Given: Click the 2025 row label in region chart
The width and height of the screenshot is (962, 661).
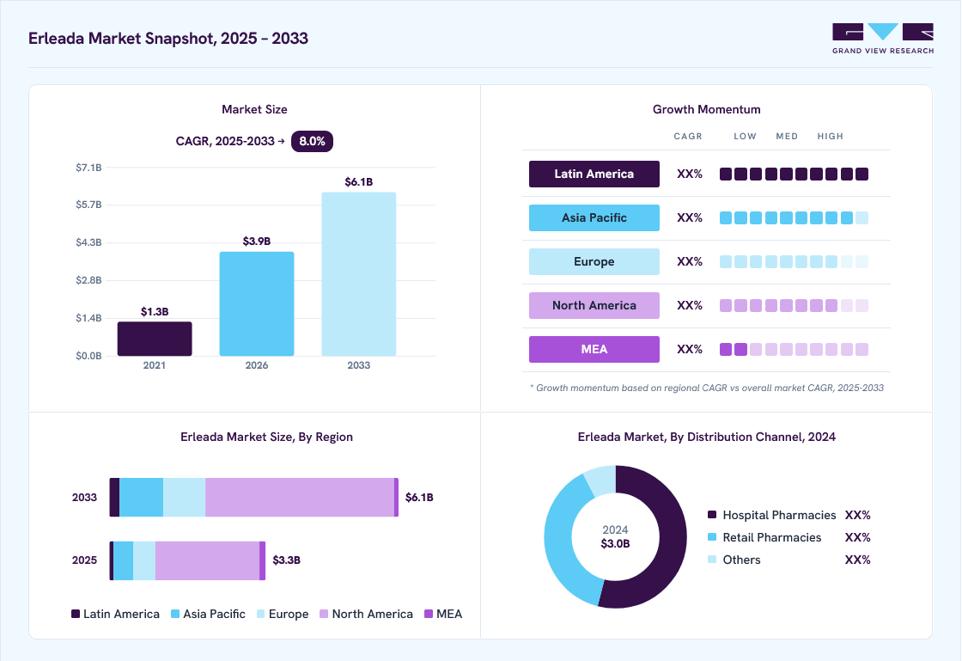Looking at the screenshot, I should click(84, 560).
